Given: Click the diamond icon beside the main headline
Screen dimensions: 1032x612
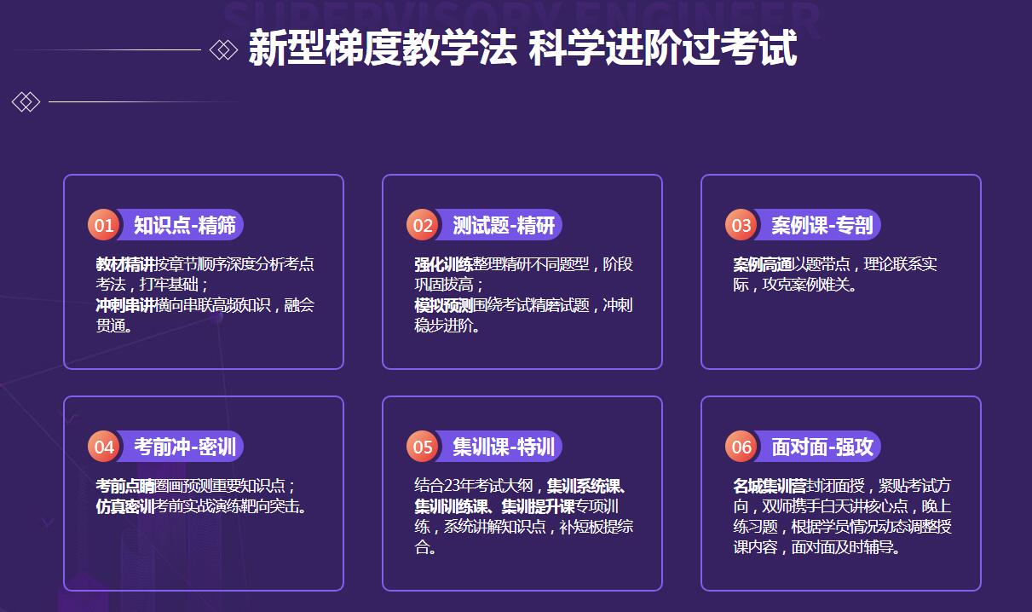Looking at the screenshot, I should pos(223,49).
